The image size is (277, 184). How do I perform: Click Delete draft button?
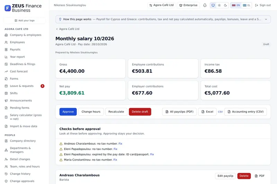pyautogui.click(x=140, y=112)
